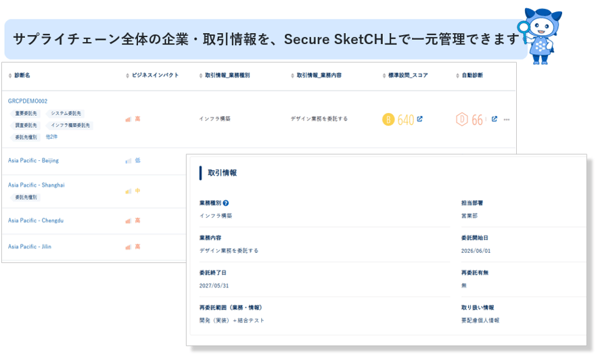Open external link beside auto-diagnosis score 66
This screenshot has width=596, height=355.
(494, 119)
